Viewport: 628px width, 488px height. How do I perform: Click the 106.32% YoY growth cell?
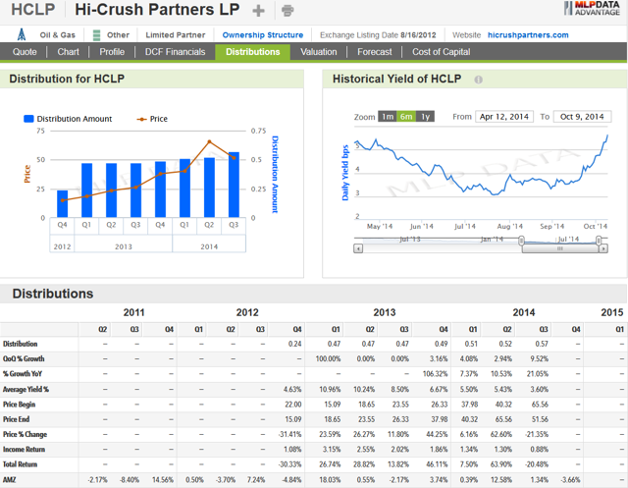(435, 374)
